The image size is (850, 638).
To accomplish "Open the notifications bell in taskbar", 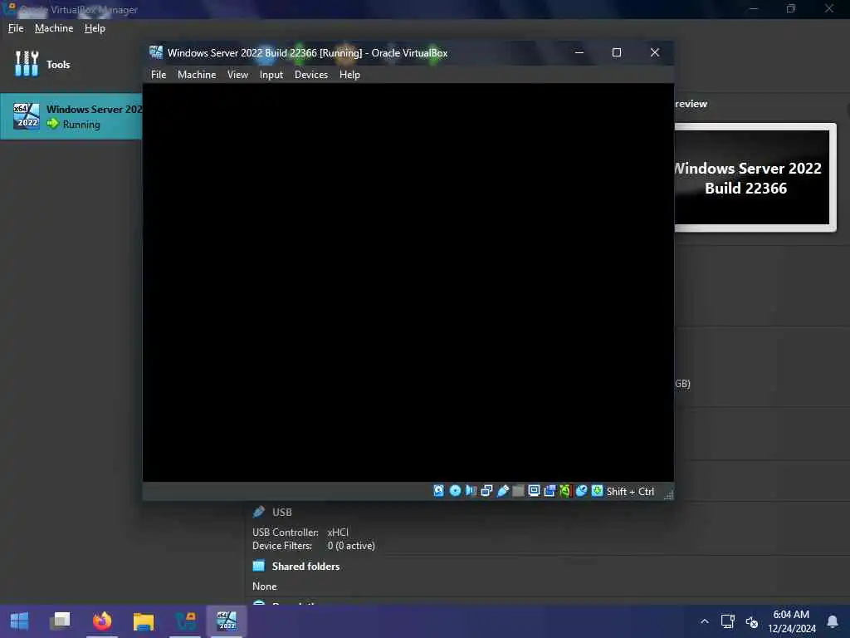I will pos(832,621).
